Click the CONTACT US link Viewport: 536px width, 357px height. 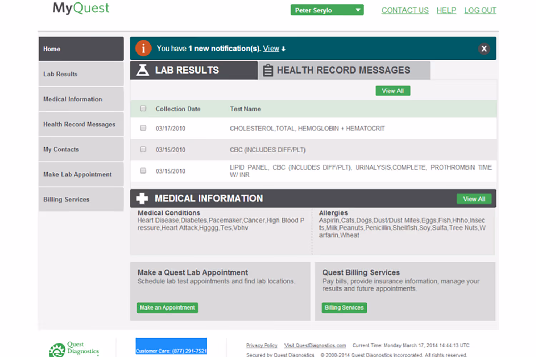coord(405,10)
